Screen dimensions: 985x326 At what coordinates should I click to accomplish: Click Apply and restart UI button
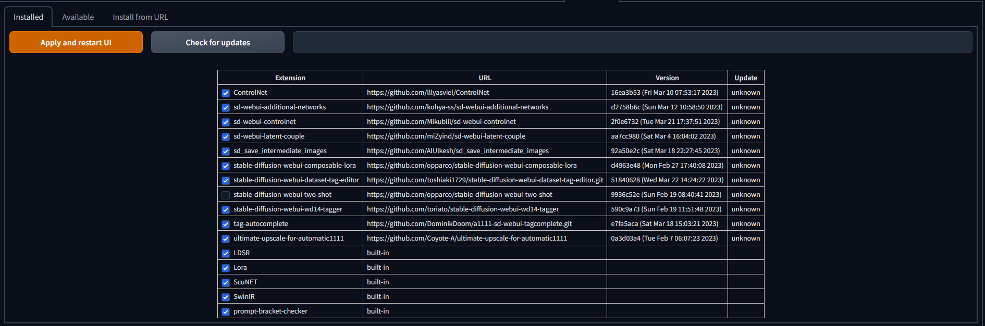coord(76,42)
